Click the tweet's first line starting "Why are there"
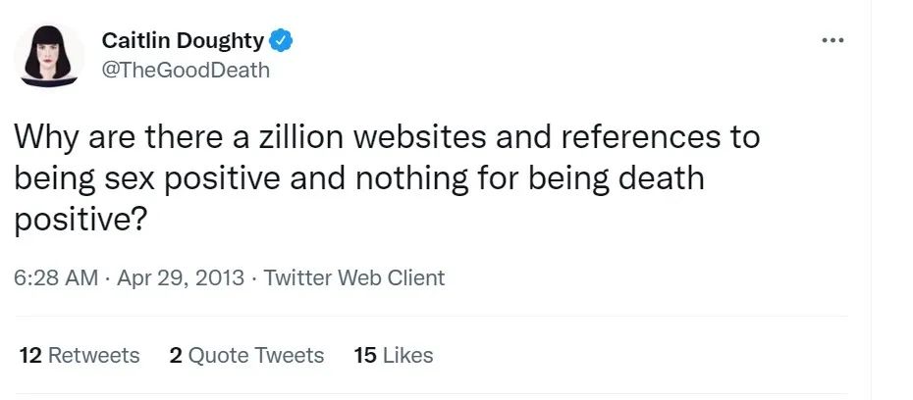 coord(387,136)
